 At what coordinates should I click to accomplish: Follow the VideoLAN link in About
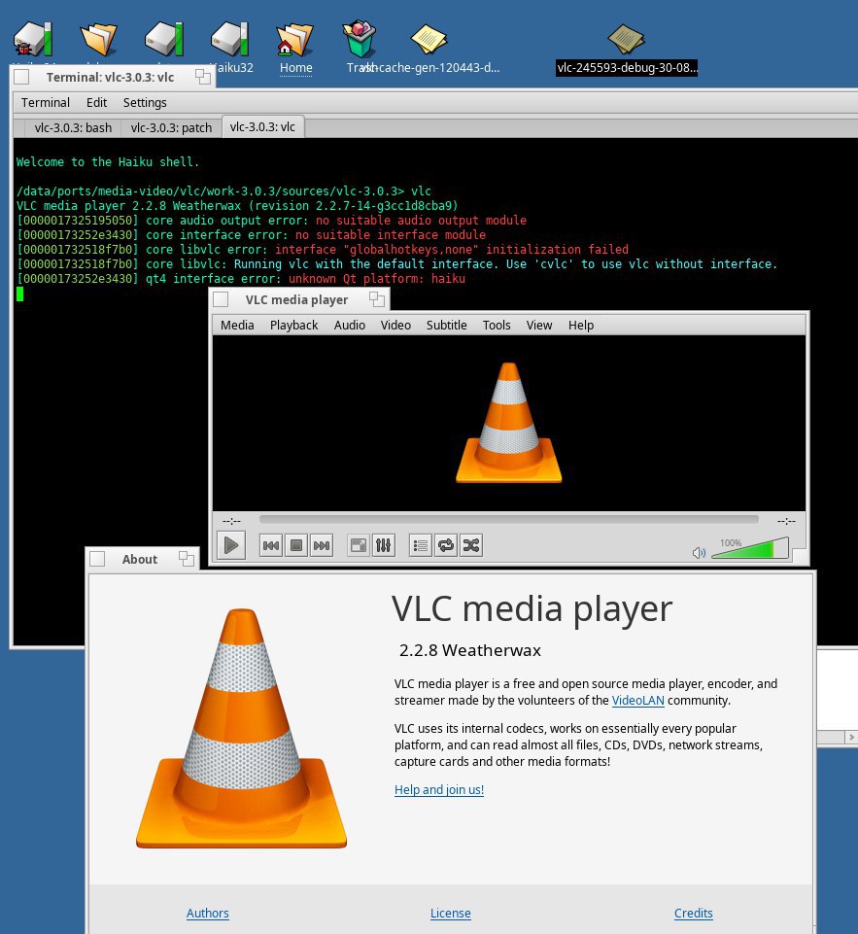tap(637, 701)
